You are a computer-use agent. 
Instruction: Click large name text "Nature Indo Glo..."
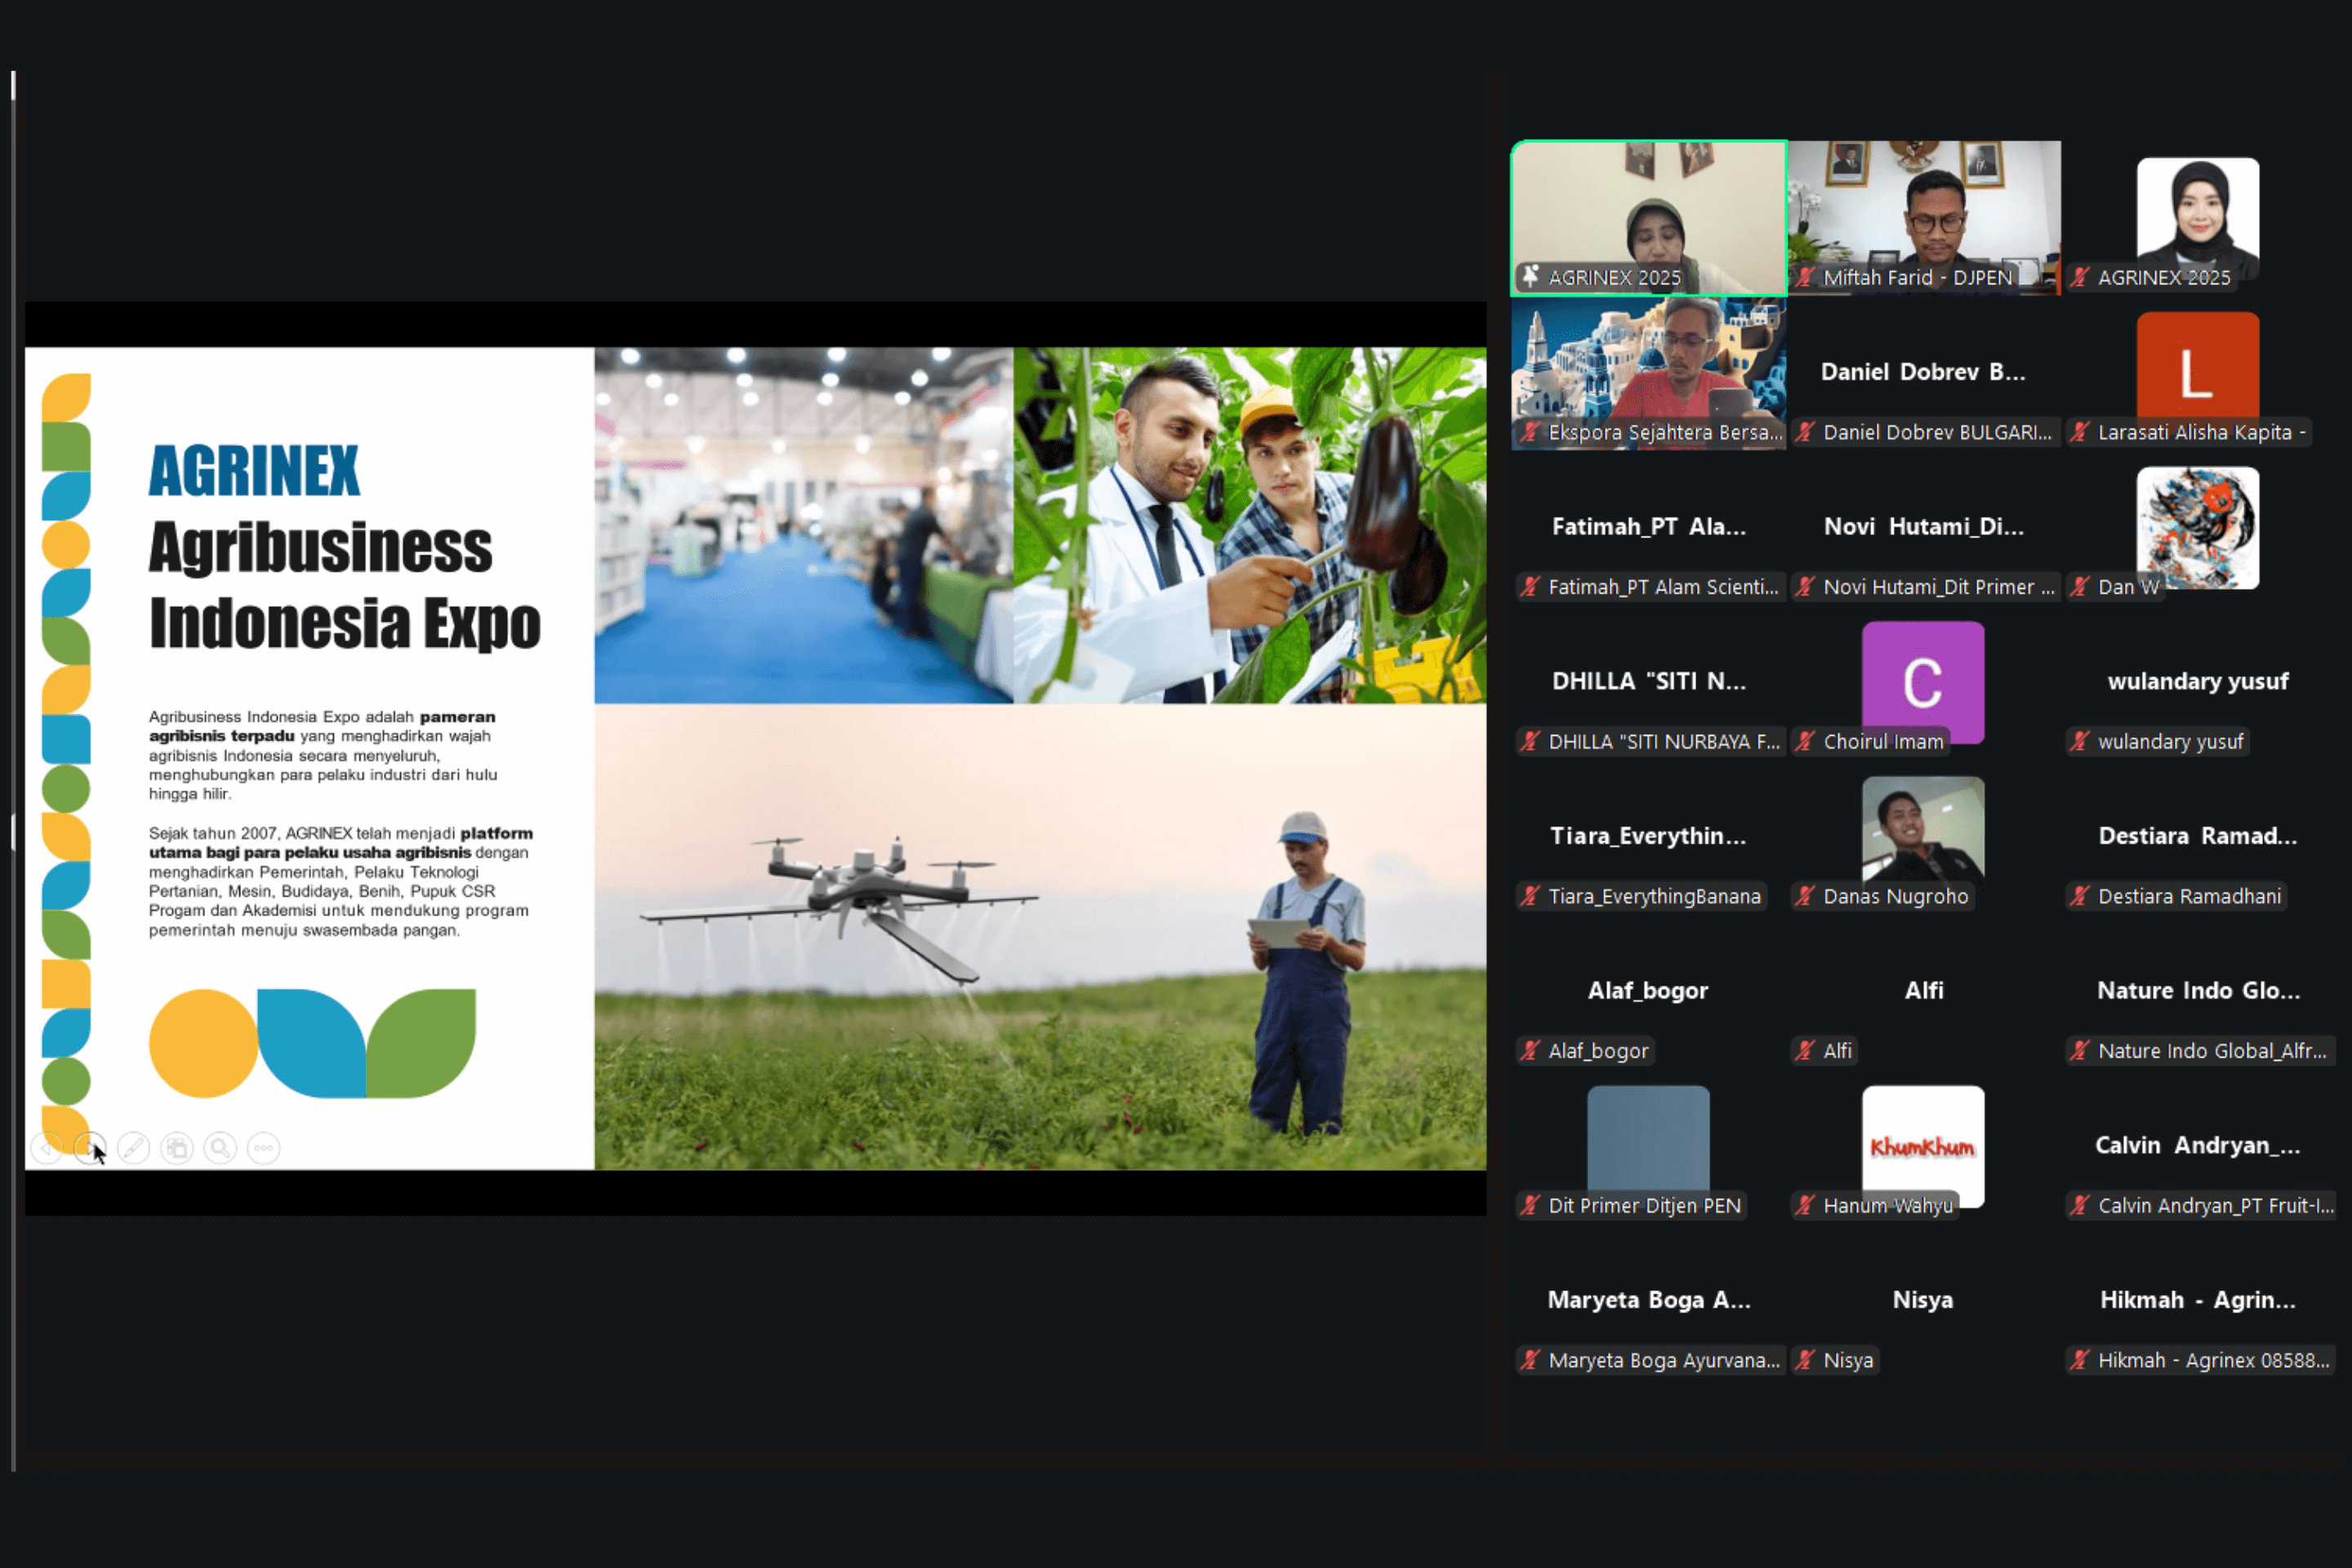[2198, 990]
